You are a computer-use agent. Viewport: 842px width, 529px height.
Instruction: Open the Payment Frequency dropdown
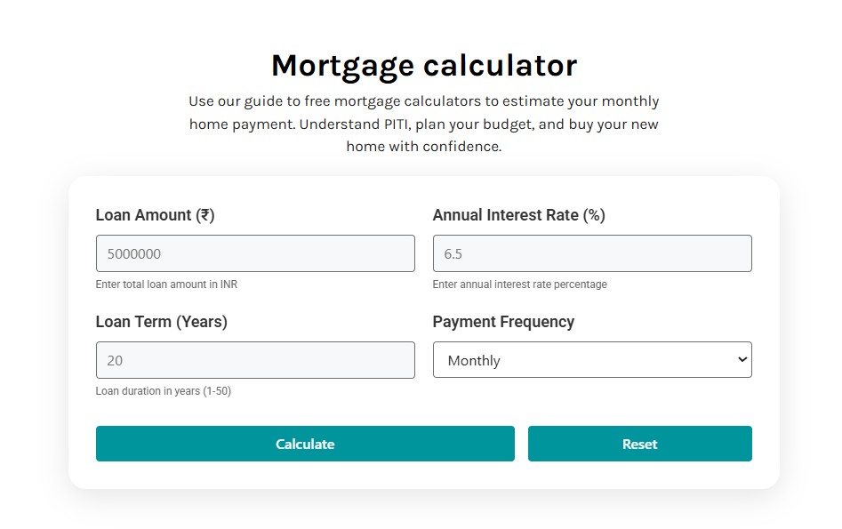[x=592, y=360]
